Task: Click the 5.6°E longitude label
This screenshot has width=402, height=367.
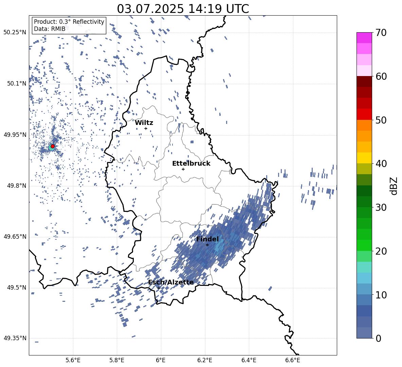Action: (73, 360)
